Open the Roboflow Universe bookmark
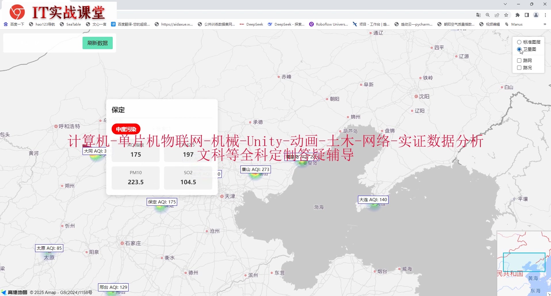The image size is (551, 296). coord(329,24)
